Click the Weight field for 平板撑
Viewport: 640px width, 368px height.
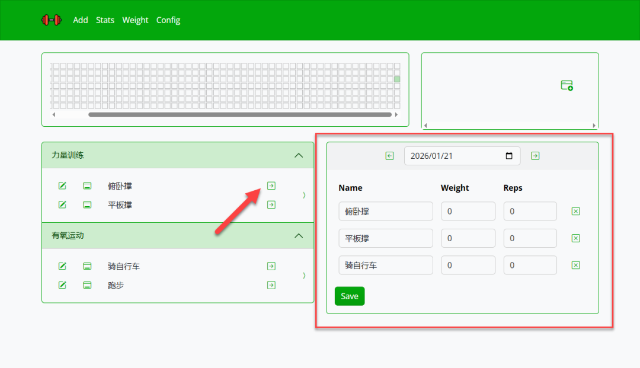pyautogui.click(x=468, y=238)
